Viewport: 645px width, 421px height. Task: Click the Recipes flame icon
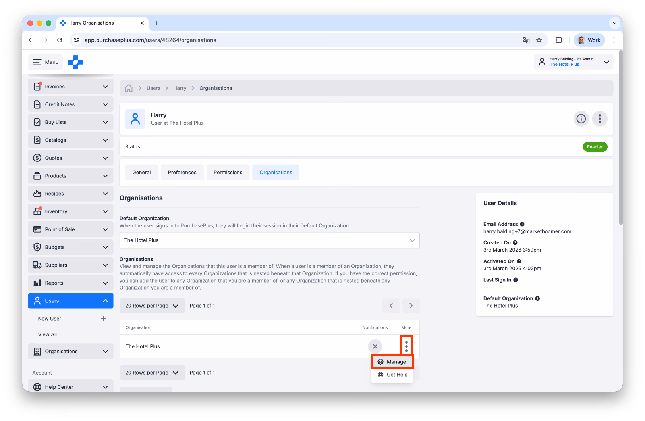coord(37,194)
